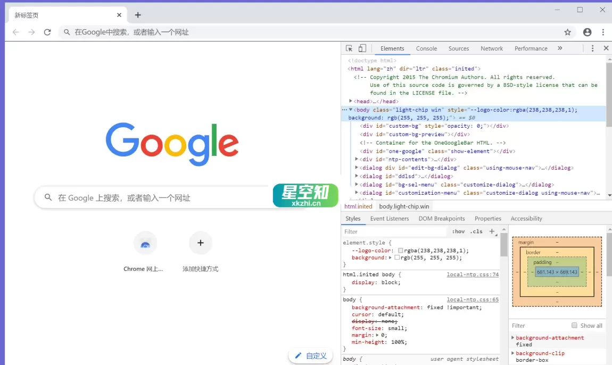The image size is (612, 365).
Task: Expand the background-attachment computed property
Action: (512, 337)
